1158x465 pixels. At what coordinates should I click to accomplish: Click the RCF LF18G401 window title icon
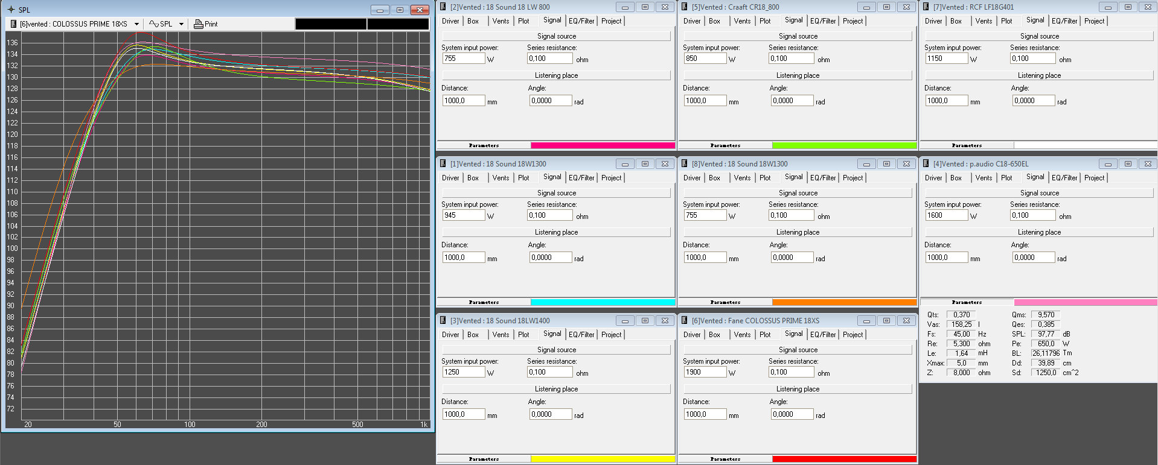pyautogui.click(x=926, y=7)
